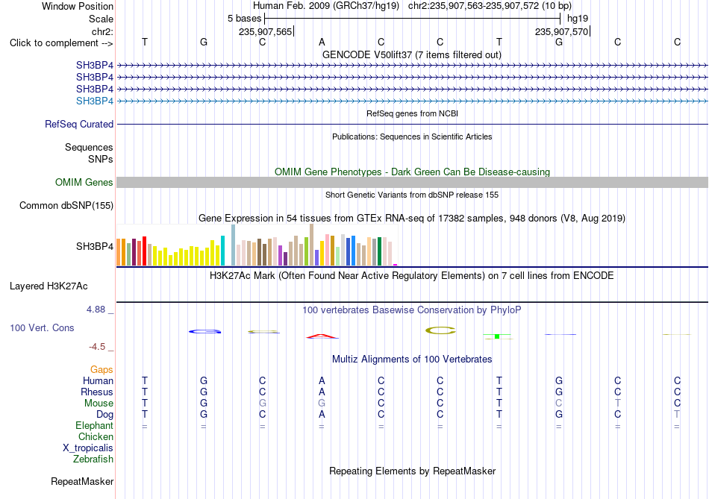Viewport: 709px width, 499px height.
Task: Click 'RefSeq genes from NCBI' title
Action: pos(412,113)
